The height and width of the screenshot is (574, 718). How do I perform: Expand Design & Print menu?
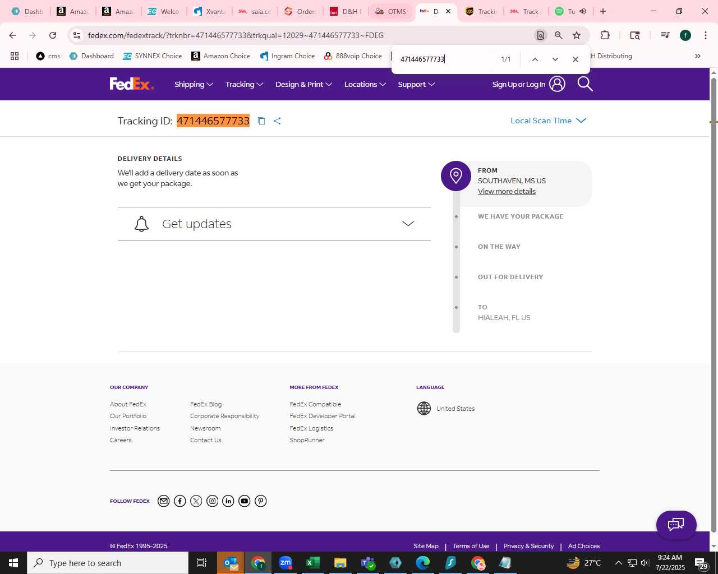304,84
